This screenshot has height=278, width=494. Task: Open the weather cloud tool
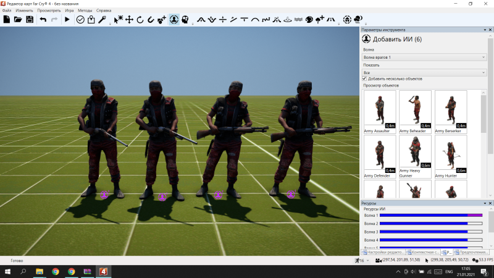pyautogui.click(x=358, y=20)
